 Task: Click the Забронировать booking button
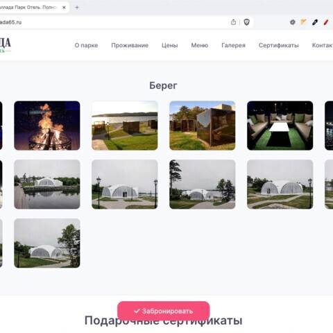click(x=164, y=311)
